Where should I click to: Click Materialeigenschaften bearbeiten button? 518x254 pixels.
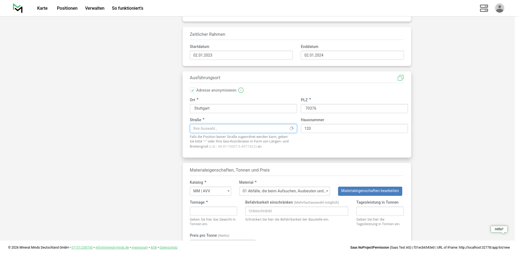(370, 191)
